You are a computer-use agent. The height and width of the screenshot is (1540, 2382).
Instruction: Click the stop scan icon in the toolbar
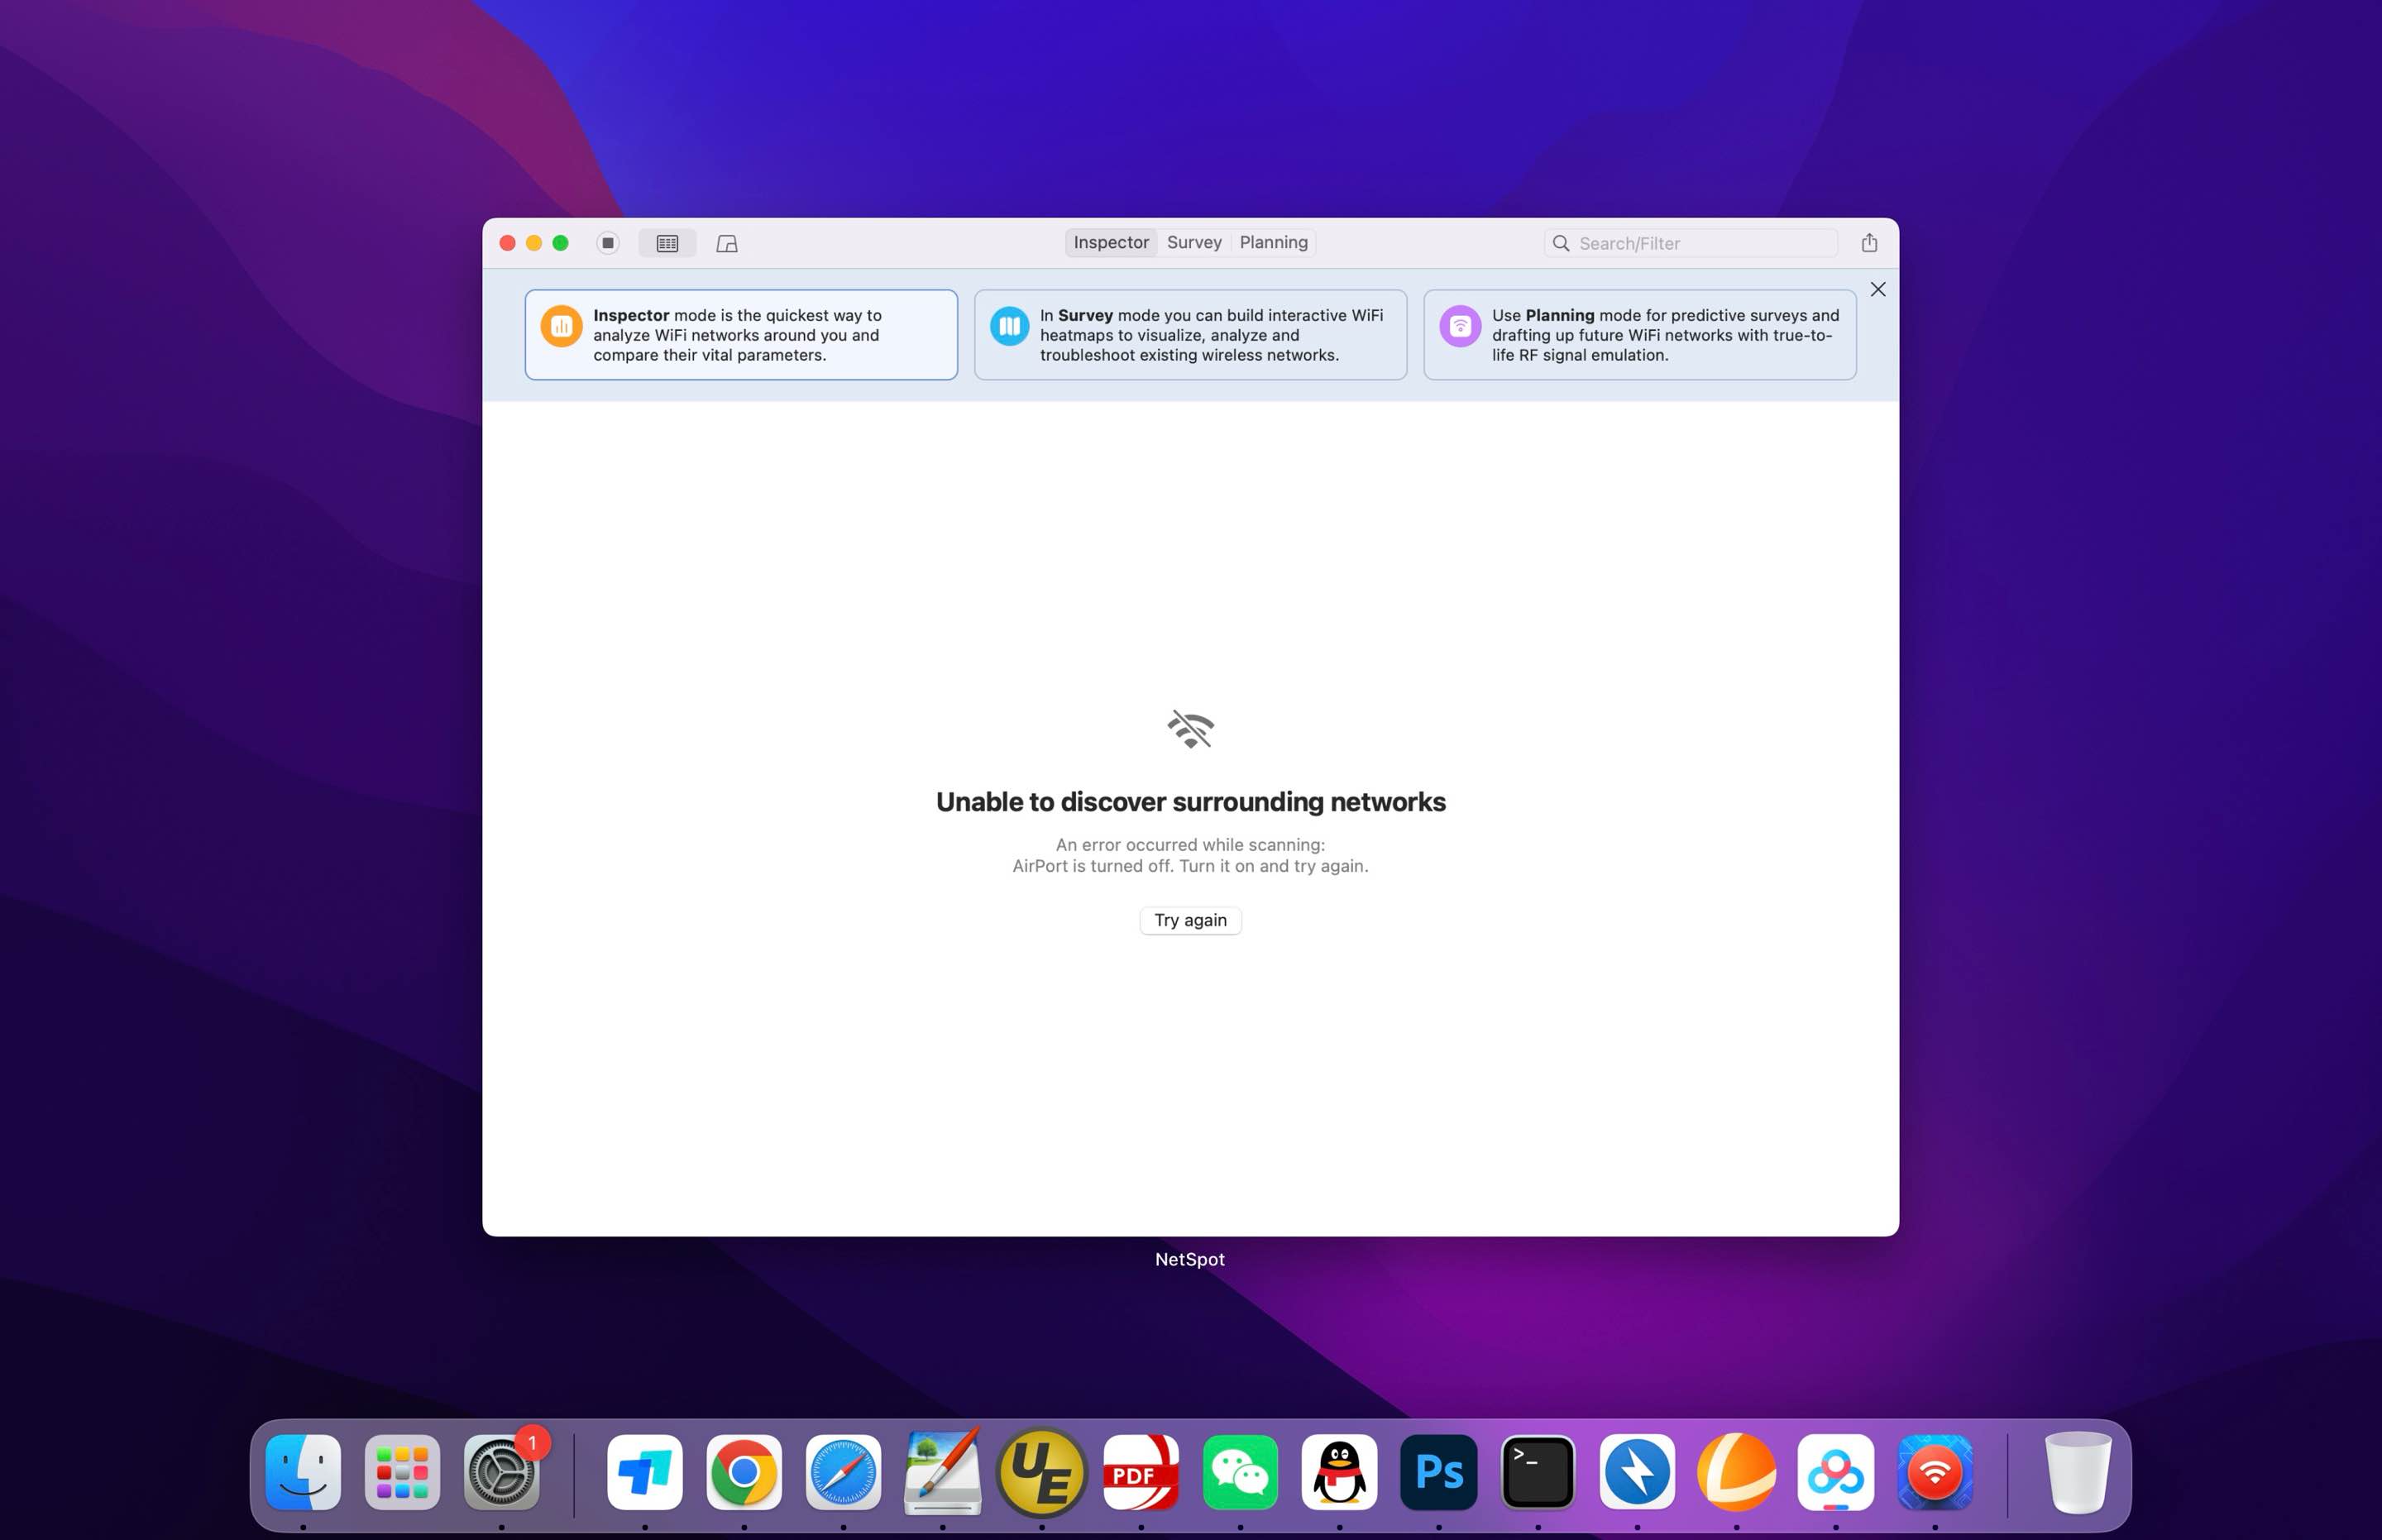(x=607, y=243)
